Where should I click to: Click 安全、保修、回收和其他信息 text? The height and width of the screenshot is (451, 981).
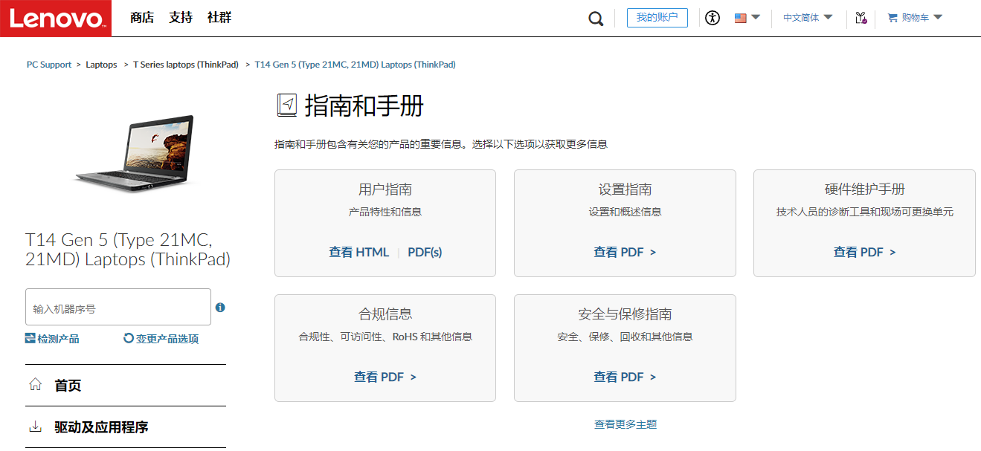click(x=625, y=337)
